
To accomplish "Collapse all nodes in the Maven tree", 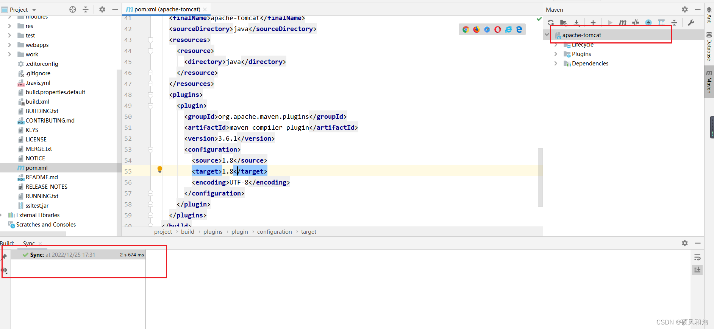I will pyautogui.click(x=674, y=23).
